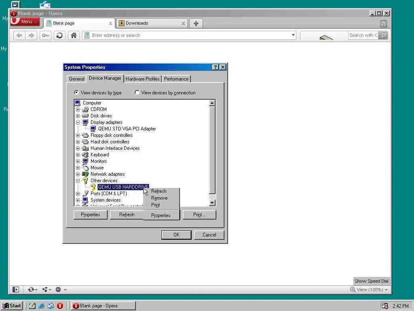
Task: Open the Opera Unite icon in status bar
Action: coord(46,290)
